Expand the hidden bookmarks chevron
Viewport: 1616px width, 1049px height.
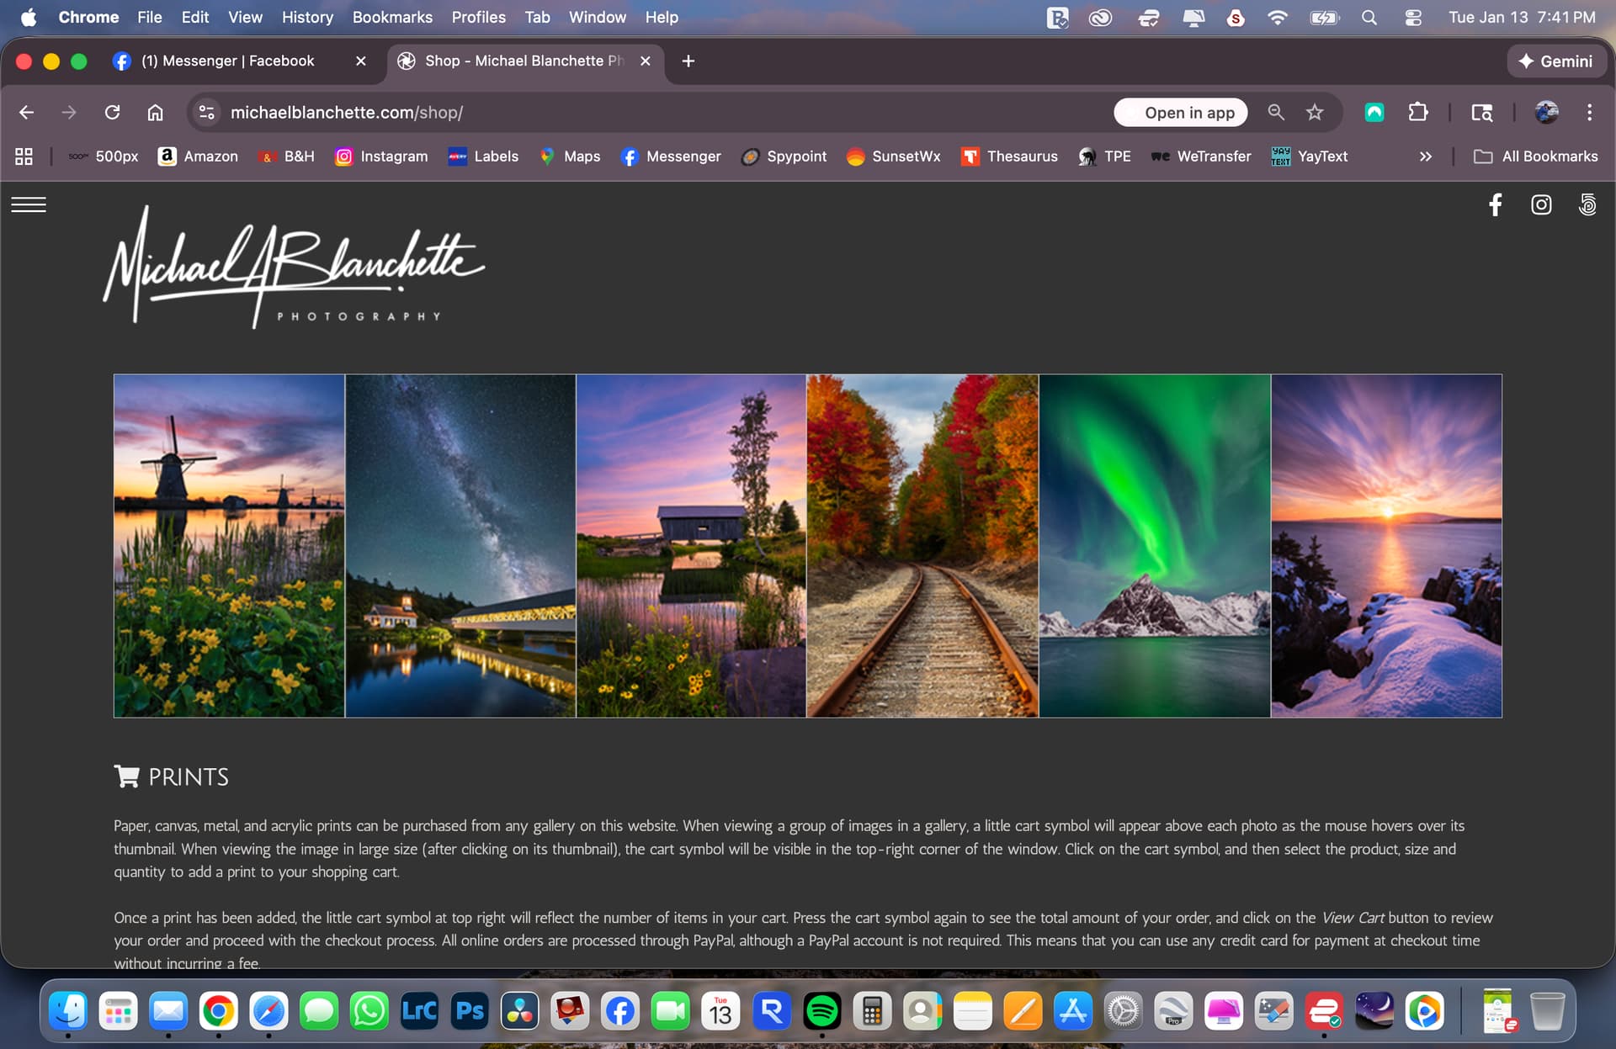tap(1425, 156)
